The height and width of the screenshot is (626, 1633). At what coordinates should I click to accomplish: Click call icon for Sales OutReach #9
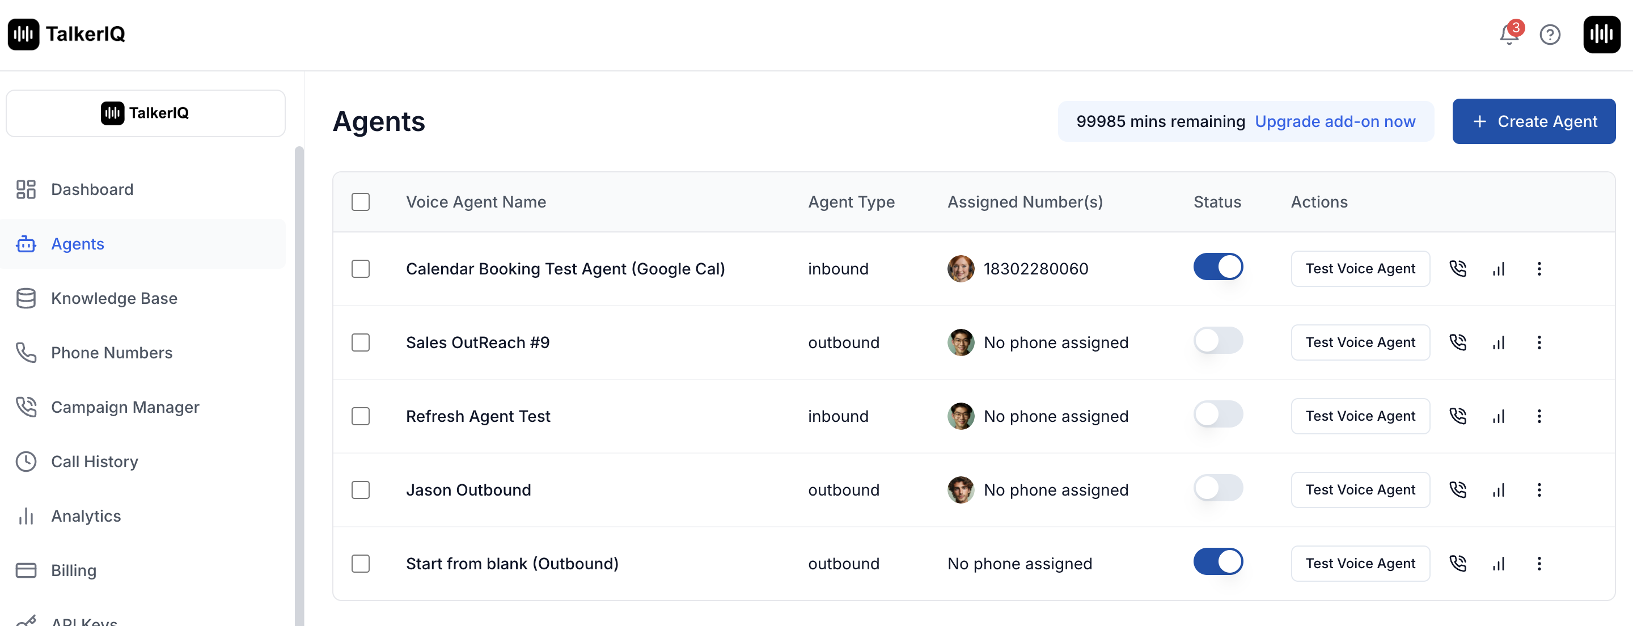[1458, 342]
